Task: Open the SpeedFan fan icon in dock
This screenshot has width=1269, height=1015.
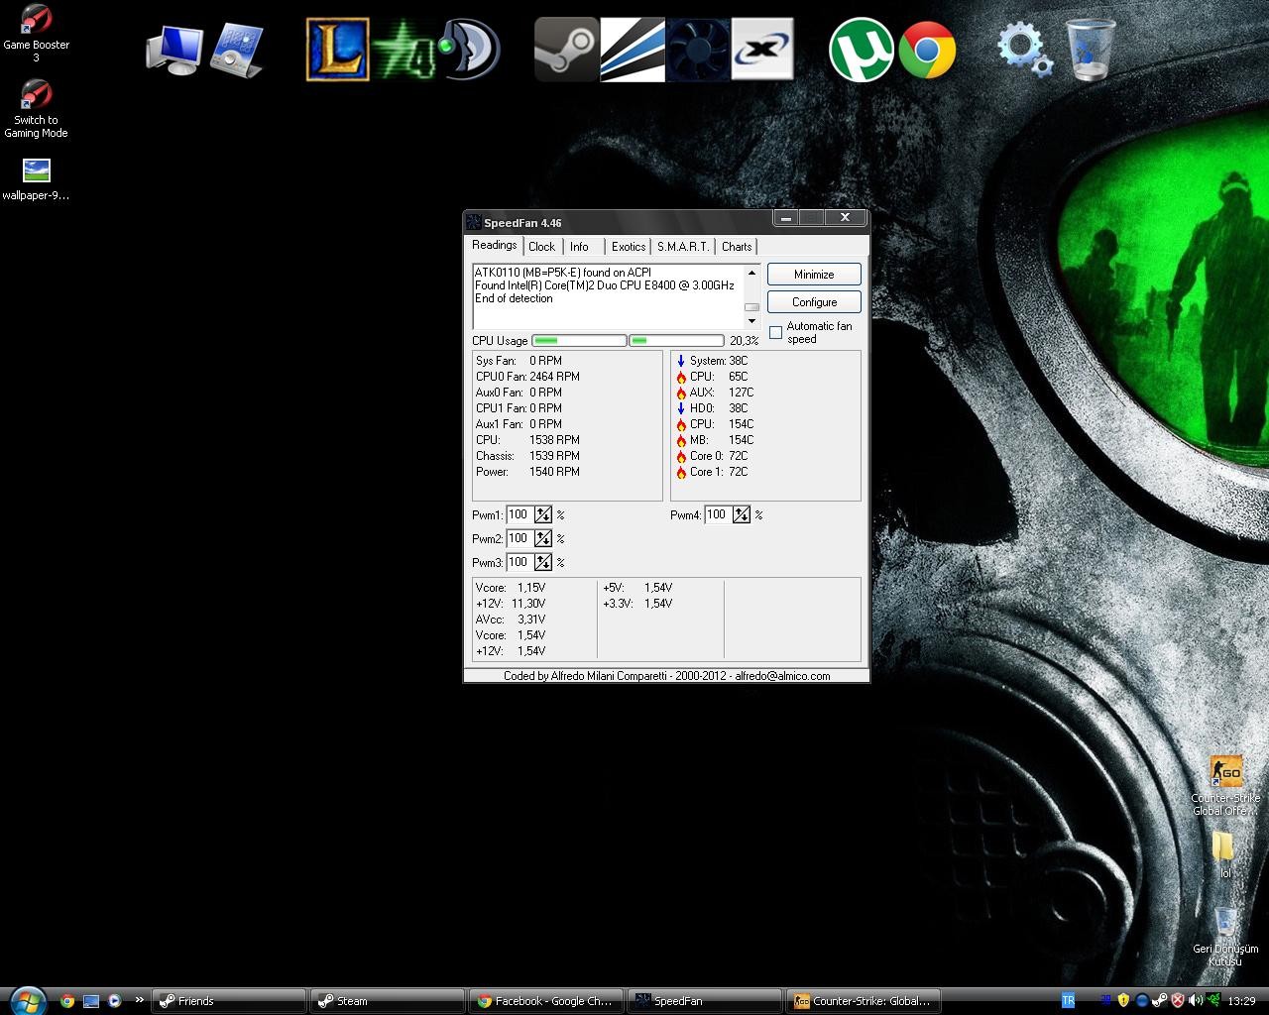Action: click(x=698, y=49)
